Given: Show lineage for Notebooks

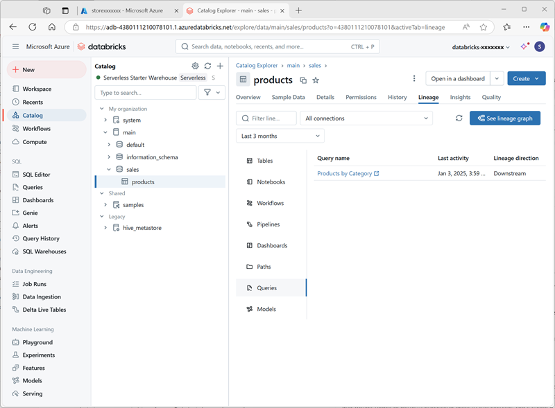Looking at the screenshot, I should [x=271, y=181].
